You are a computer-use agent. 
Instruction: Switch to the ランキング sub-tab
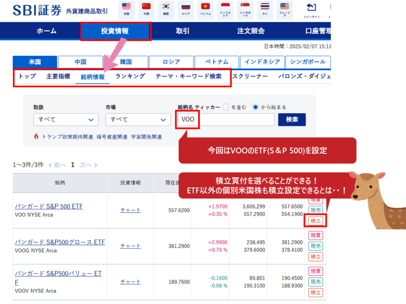[x=130, y=76]
